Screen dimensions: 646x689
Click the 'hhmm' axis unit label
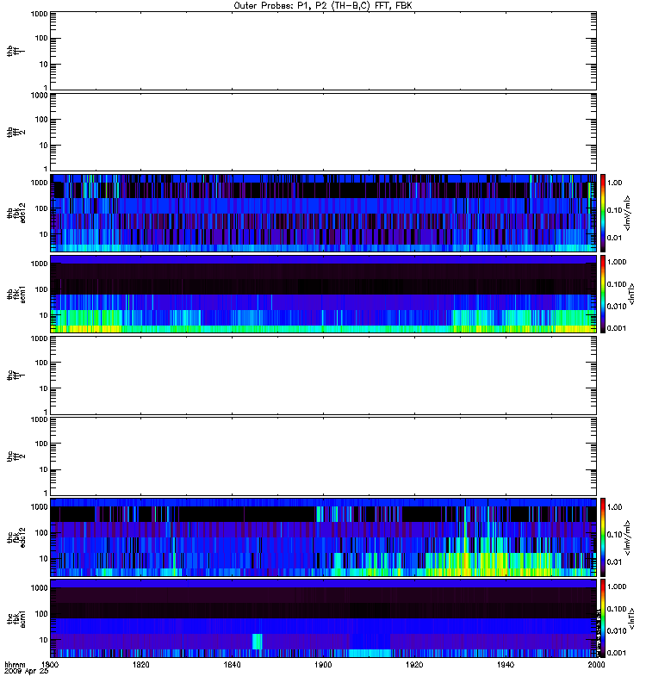(15, 665)
